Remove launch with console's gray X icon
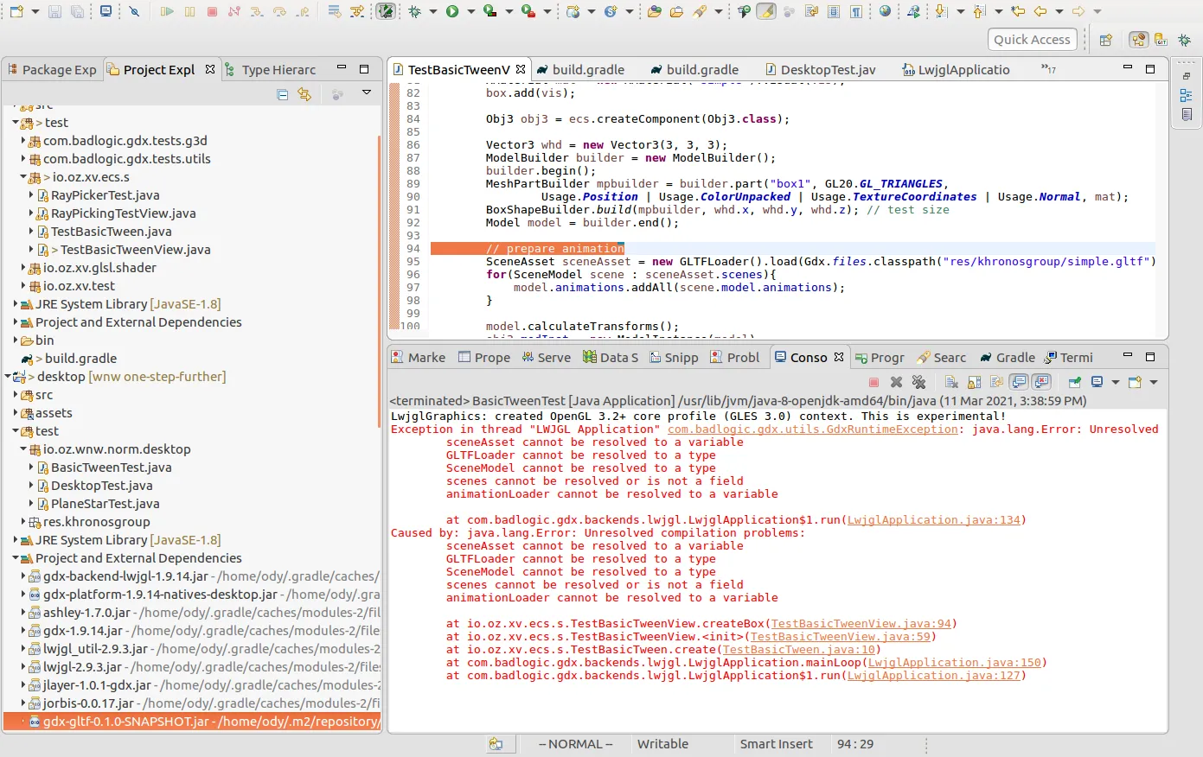Image resolution: width=1203 pixels, height=757 pixels. (x=896, y=382)
